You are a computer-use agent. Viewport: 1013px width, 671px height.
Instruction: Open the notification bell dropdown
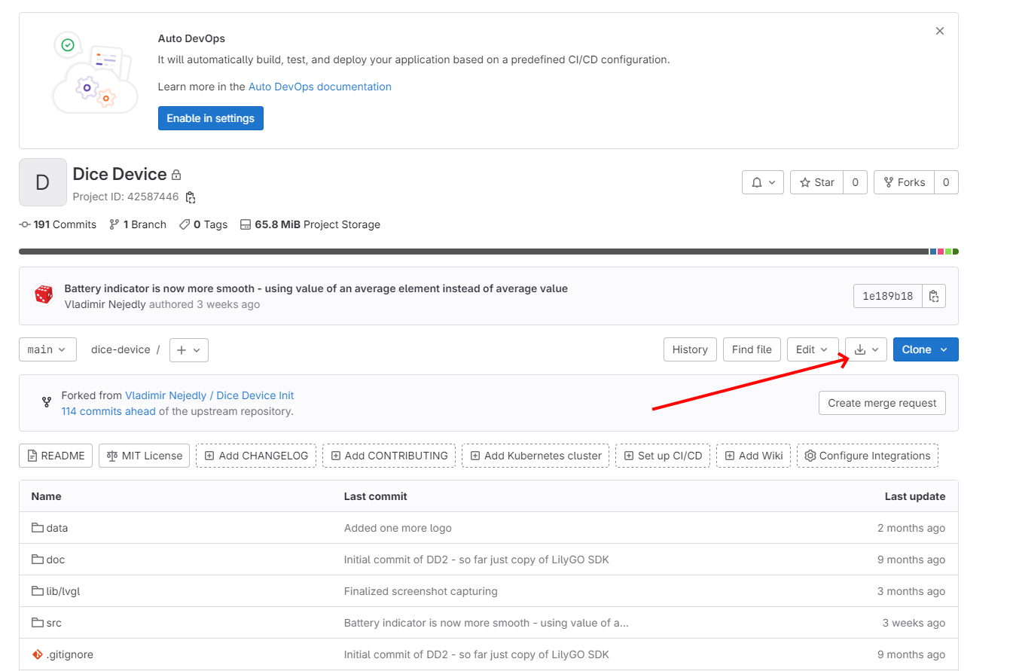pos(763,182)
